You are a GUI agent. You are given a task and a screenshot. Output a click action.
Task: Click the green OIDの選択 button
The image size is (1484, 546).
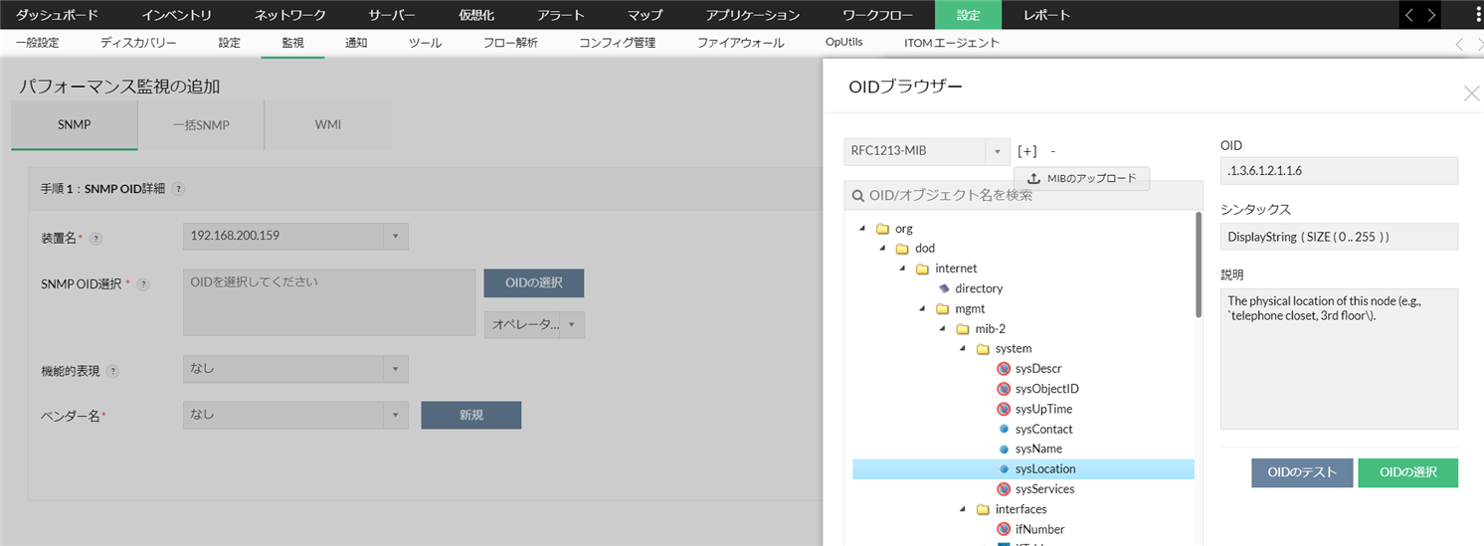coord(1407,472)
